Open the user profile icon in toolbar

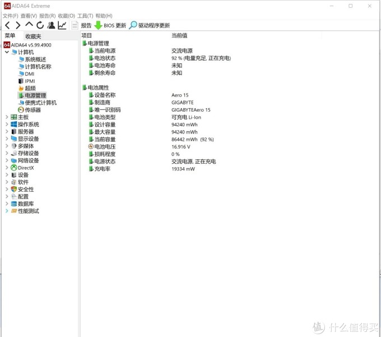coord(52,25)
